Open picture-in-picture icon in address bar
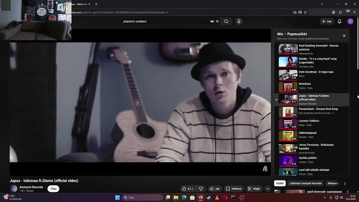 coord(295,12)
